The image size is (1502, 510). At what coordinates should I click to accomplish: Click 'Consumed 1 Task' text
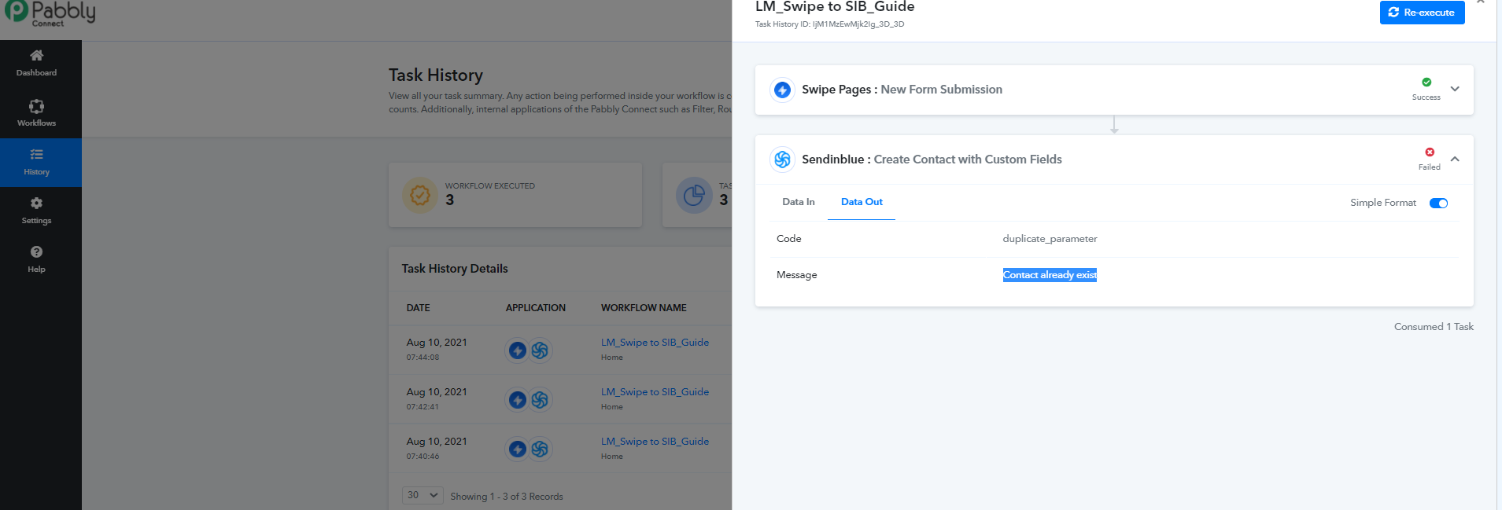[x=1434, y=327]
